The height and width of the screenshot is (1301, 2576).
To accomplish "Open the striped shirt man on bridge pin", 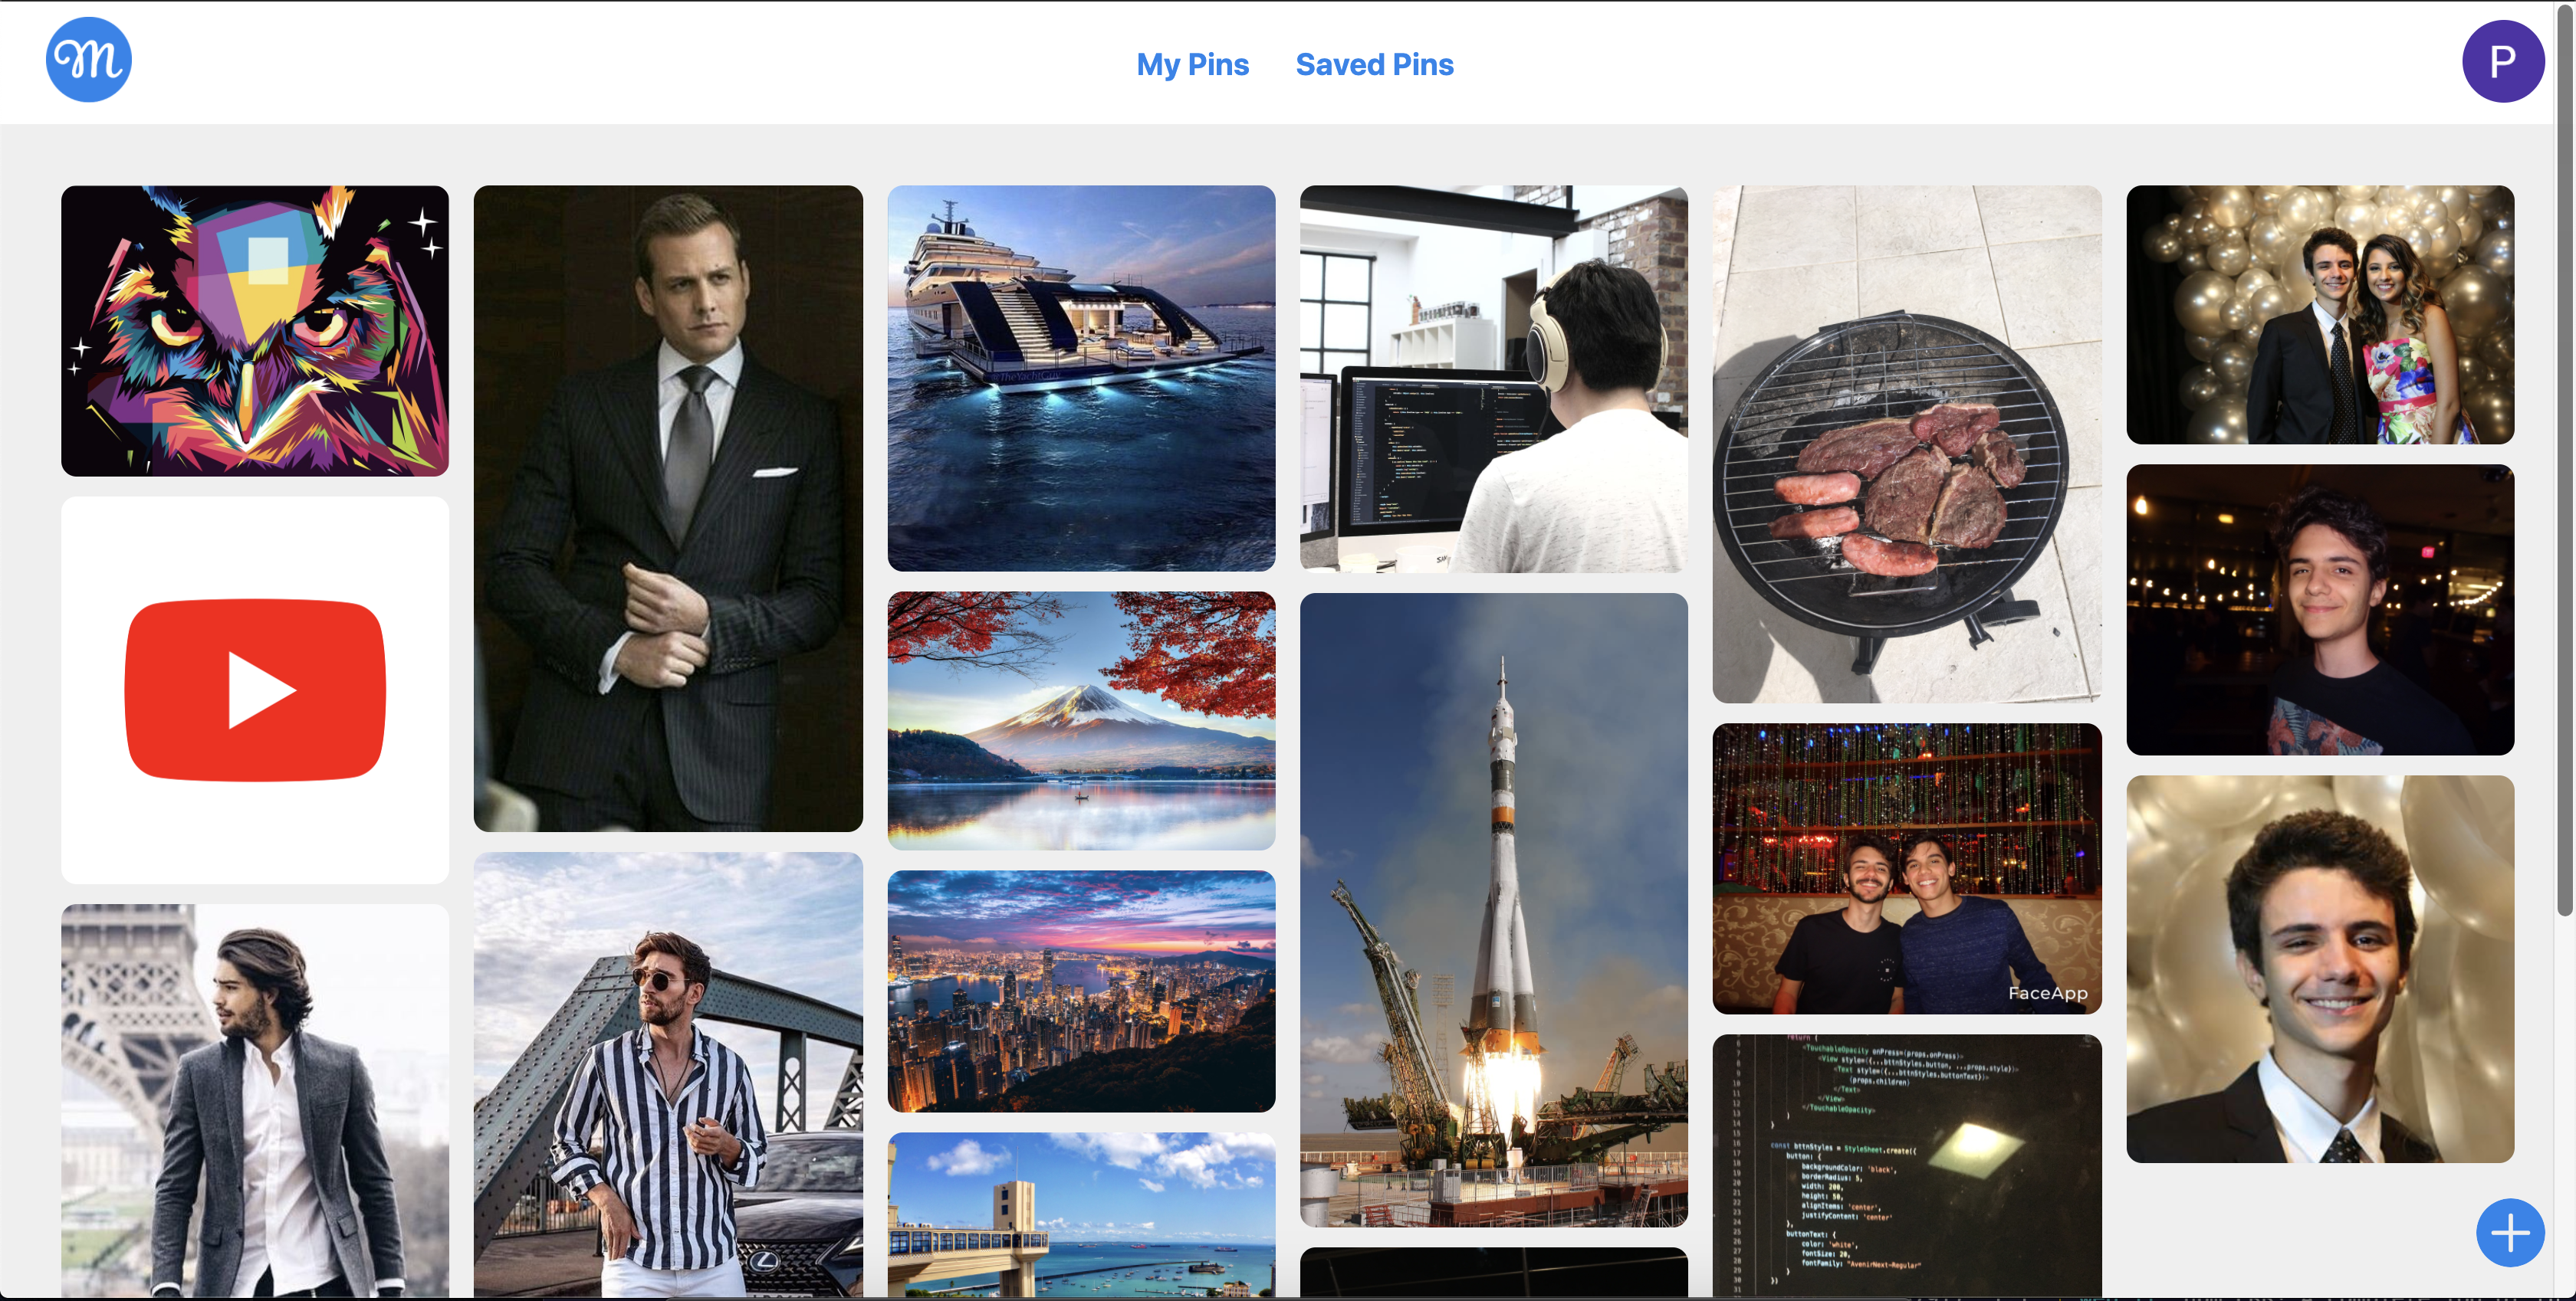I will [668, 1075].
